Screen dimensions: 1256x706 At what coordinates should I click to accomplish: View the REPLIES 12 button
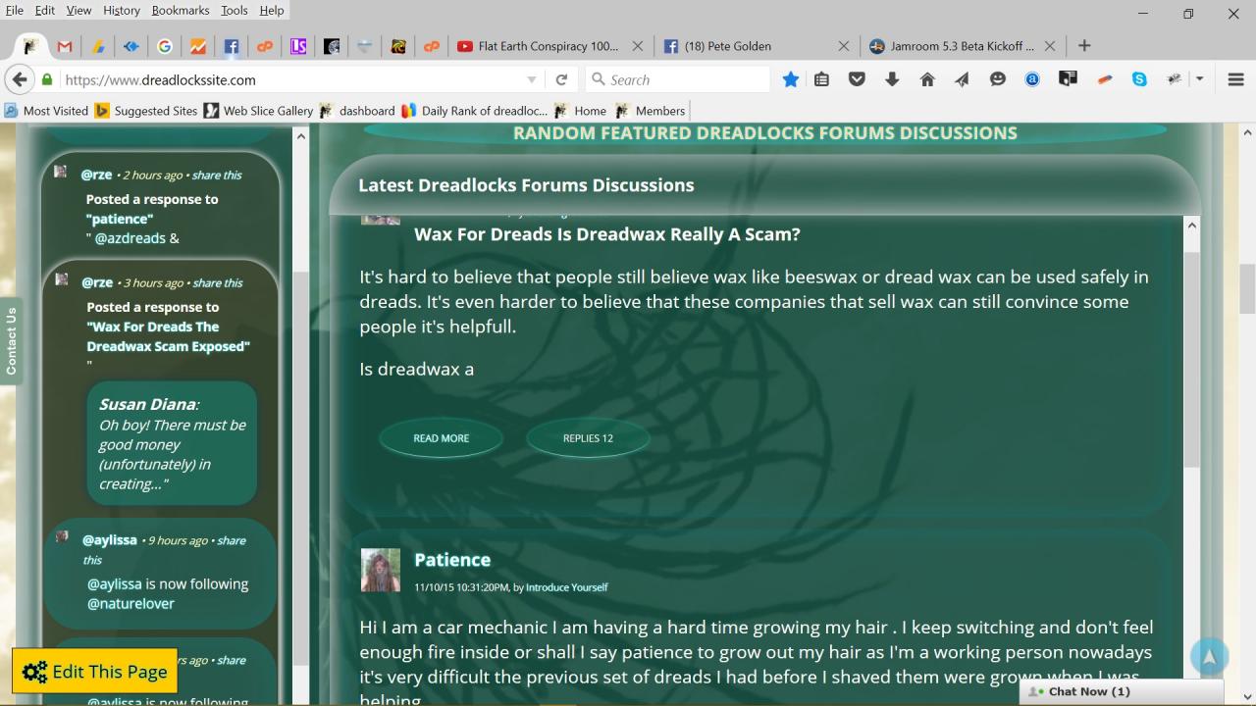(x=588, y=438)
